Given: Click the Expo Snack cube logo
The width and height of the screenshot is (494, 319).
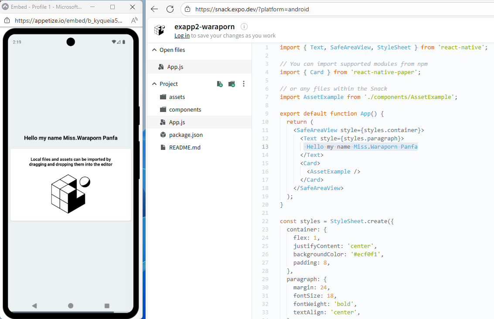Looking at the screenshot, I should click(160, 30).
